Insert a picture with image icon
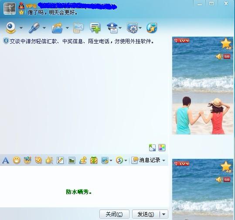The width and height of the screenshot is (235, 220). pos(72,160)
